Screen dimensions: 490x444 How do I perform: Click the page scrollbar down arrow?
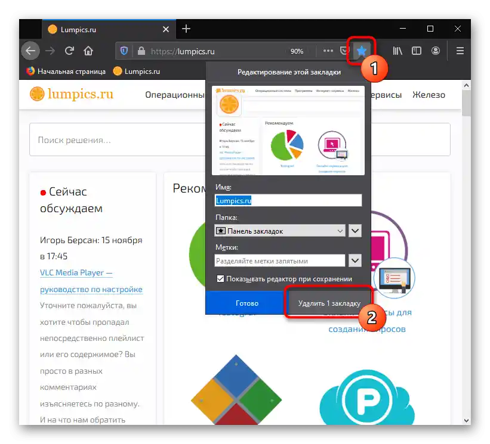[466, 420]
